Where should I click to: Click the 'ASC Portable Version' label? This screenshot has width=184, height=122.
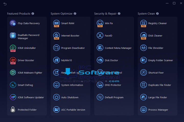(73, 110)
